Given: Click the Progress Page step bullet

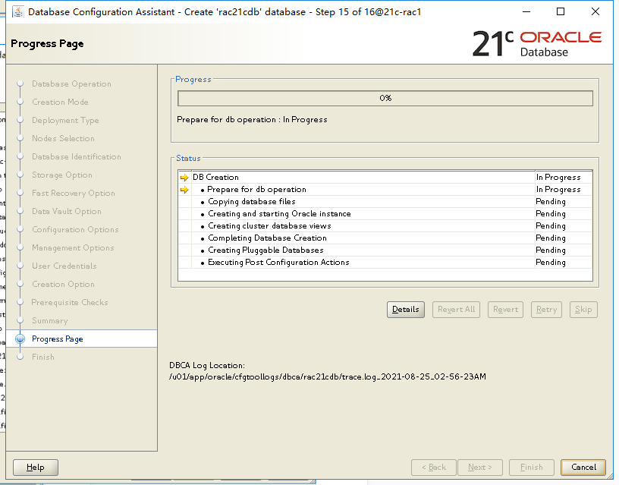Looking at the screenshot, I should click(20, 339).
